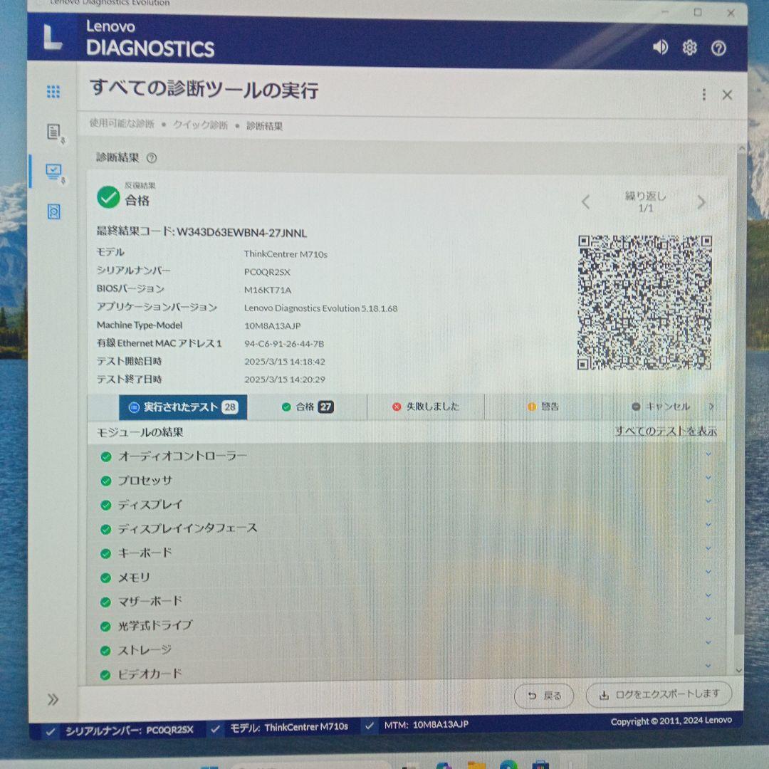
Task: Switch to the 合格 27 results tab
Action: (x=307, y=407)
